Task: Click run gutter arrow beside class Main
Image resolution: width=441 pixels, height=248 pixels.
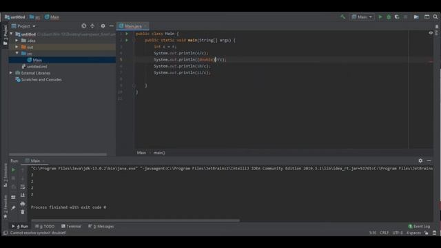Action: click(127, 34)
